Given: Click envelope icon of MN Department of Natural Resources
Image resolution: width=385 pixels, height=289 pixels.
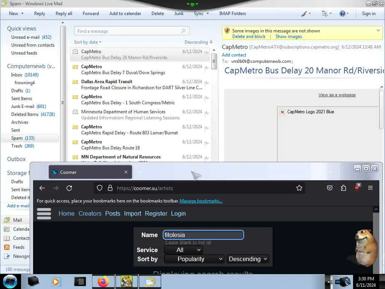Looking at the screenshot, I should [x=75, y=157].
